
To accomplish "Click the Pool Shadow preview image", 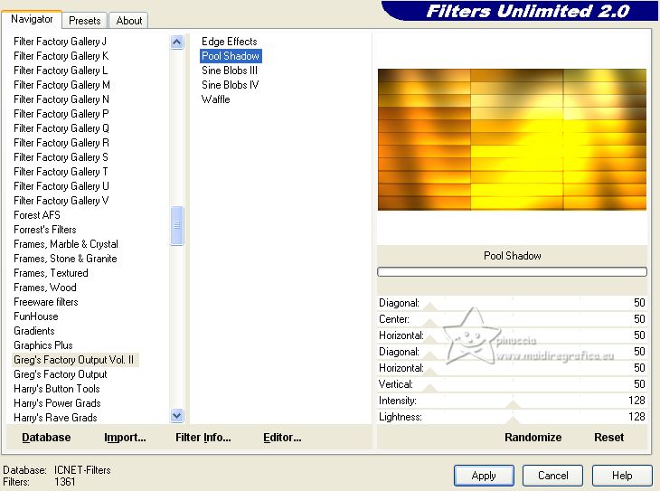I will click(x=512, y=139).
